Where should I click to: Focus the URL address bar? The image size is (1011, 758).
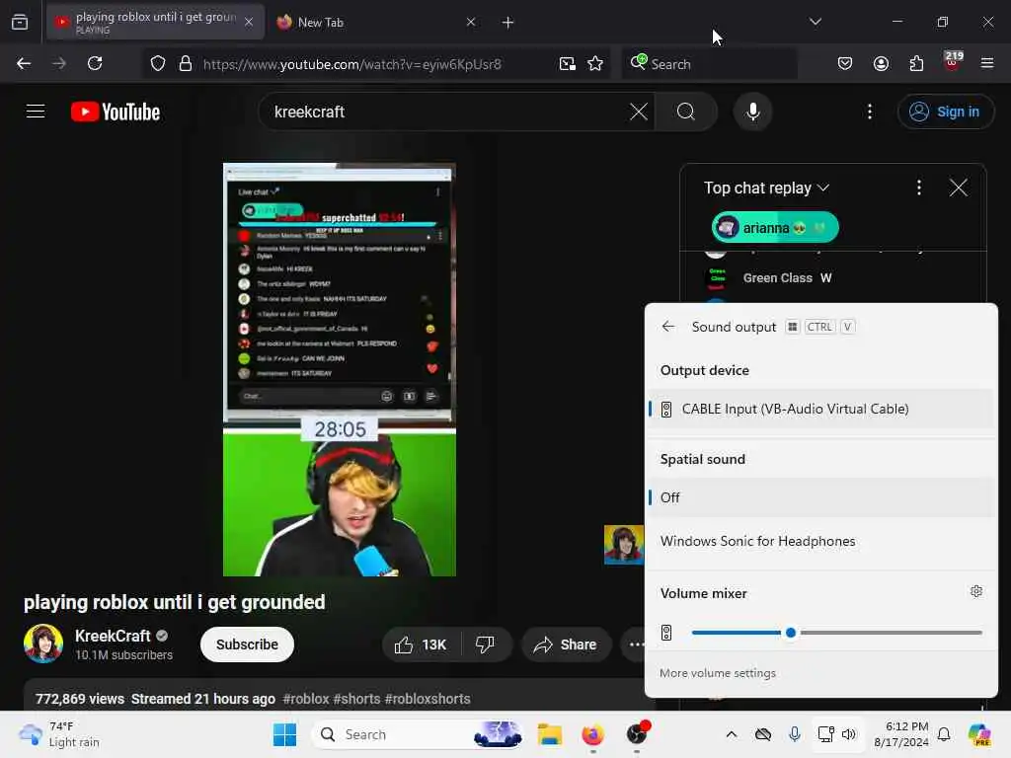[376, 64]
